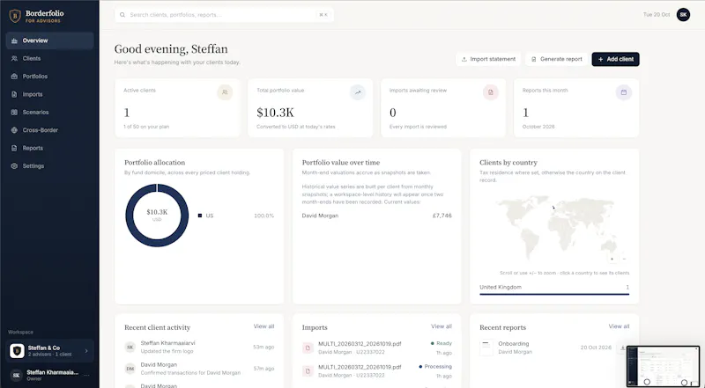Open the Cross-Border section
This screenshot has height=388, width=705.
coord(49,130)
